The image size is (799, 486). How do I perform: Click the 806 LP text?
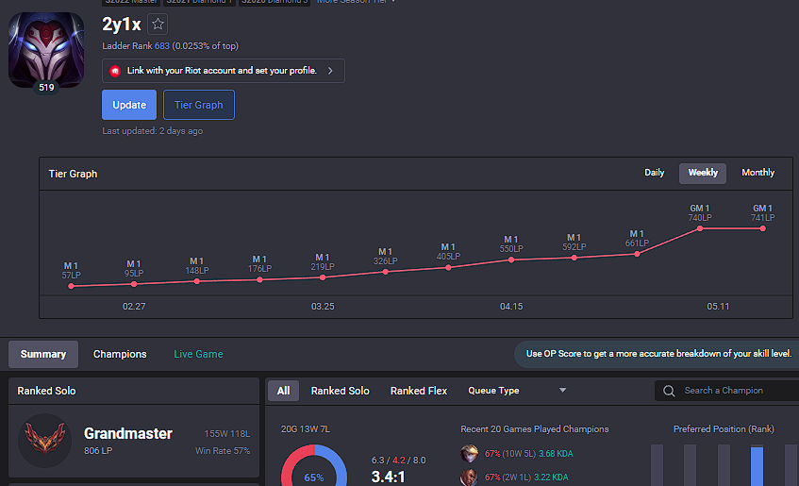coord(98,451)
